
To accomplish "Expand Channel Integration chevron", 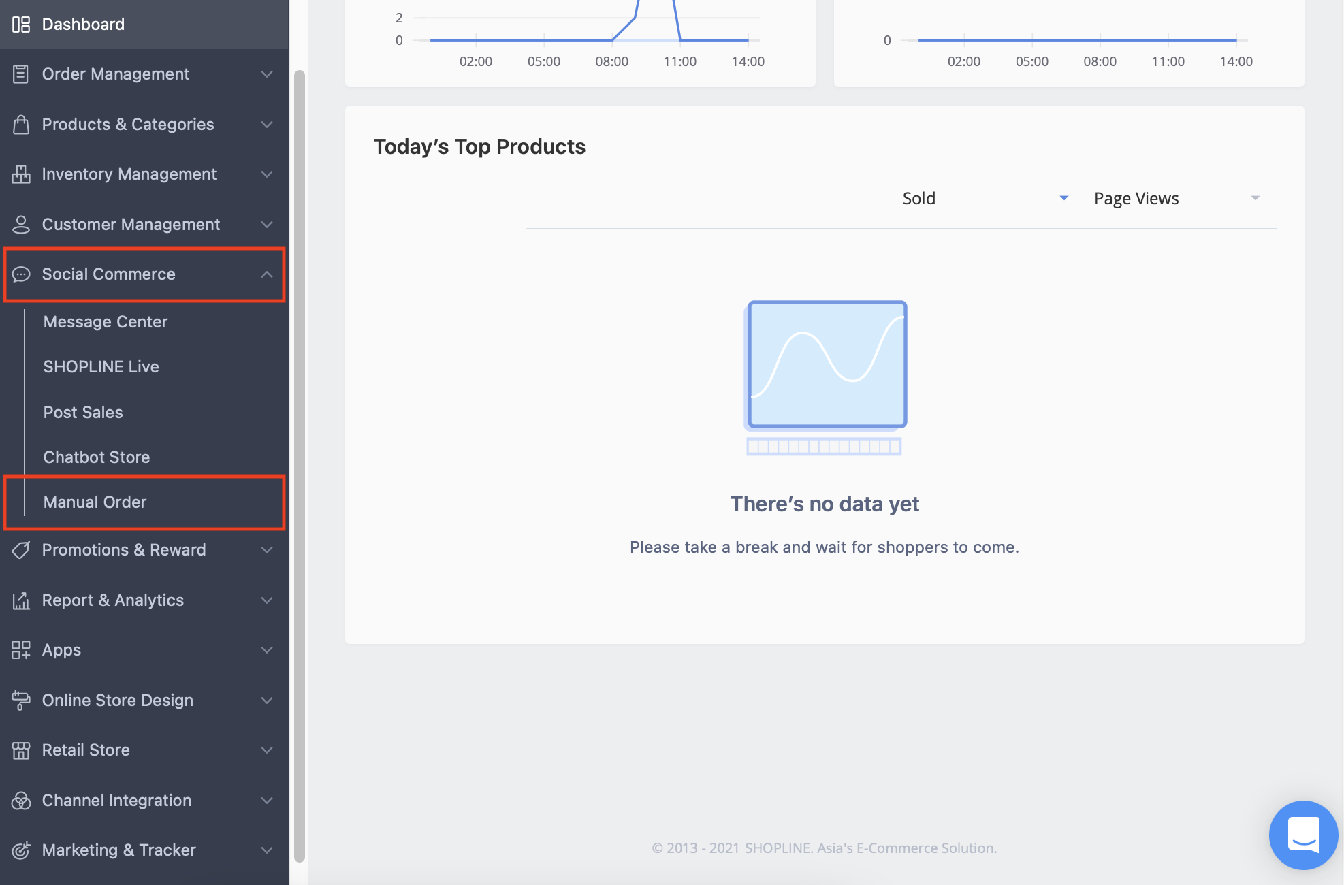I will (x=267, y=801).
